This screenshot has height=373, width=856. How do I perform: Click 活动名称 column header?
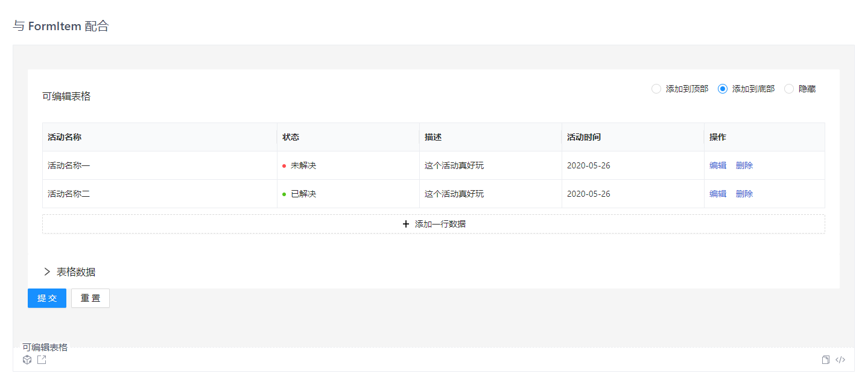160,137
